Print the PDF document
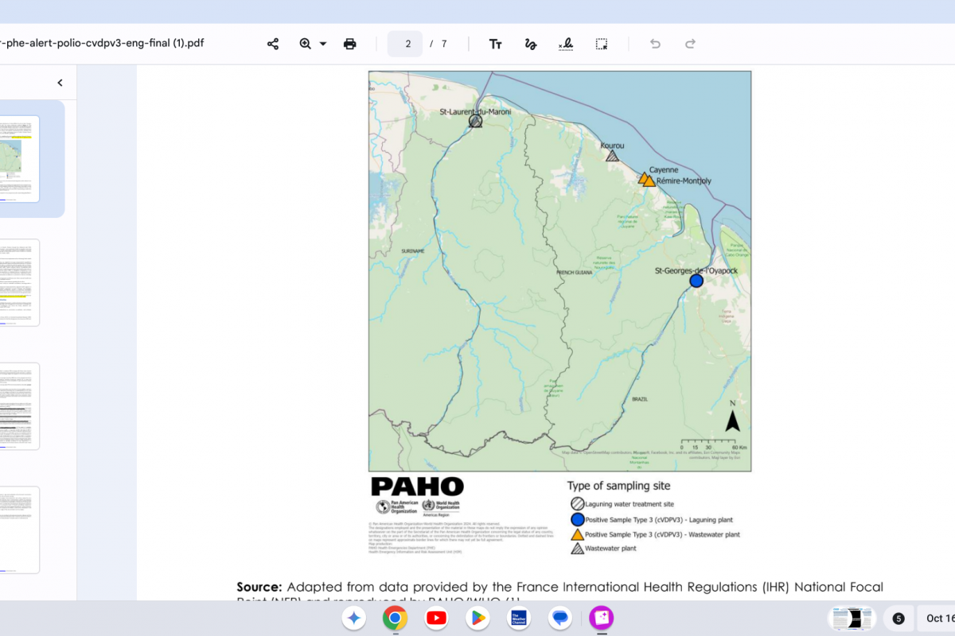 tap(350, 44)
